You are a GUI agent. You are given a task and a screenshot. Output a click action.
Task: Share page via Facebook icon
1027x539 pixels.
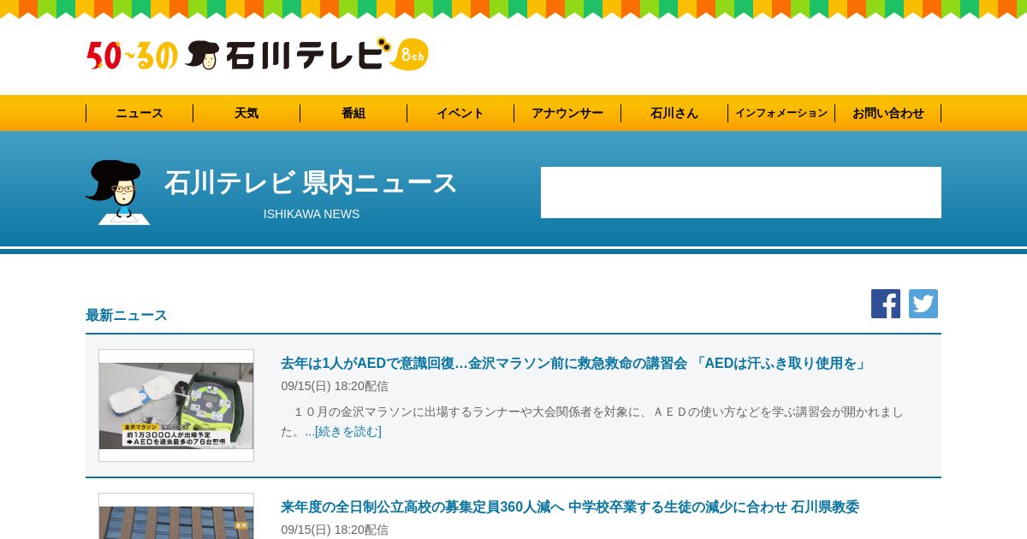point(886,304)
